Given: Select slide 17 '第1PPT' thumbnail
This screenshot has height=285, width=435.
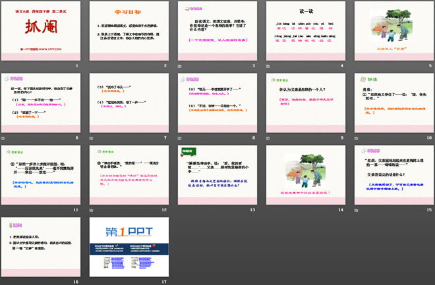Looking at the screenshot, I should [x=129, y=247].
